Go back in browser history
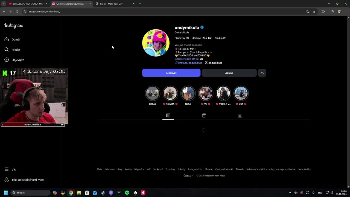 4,11
